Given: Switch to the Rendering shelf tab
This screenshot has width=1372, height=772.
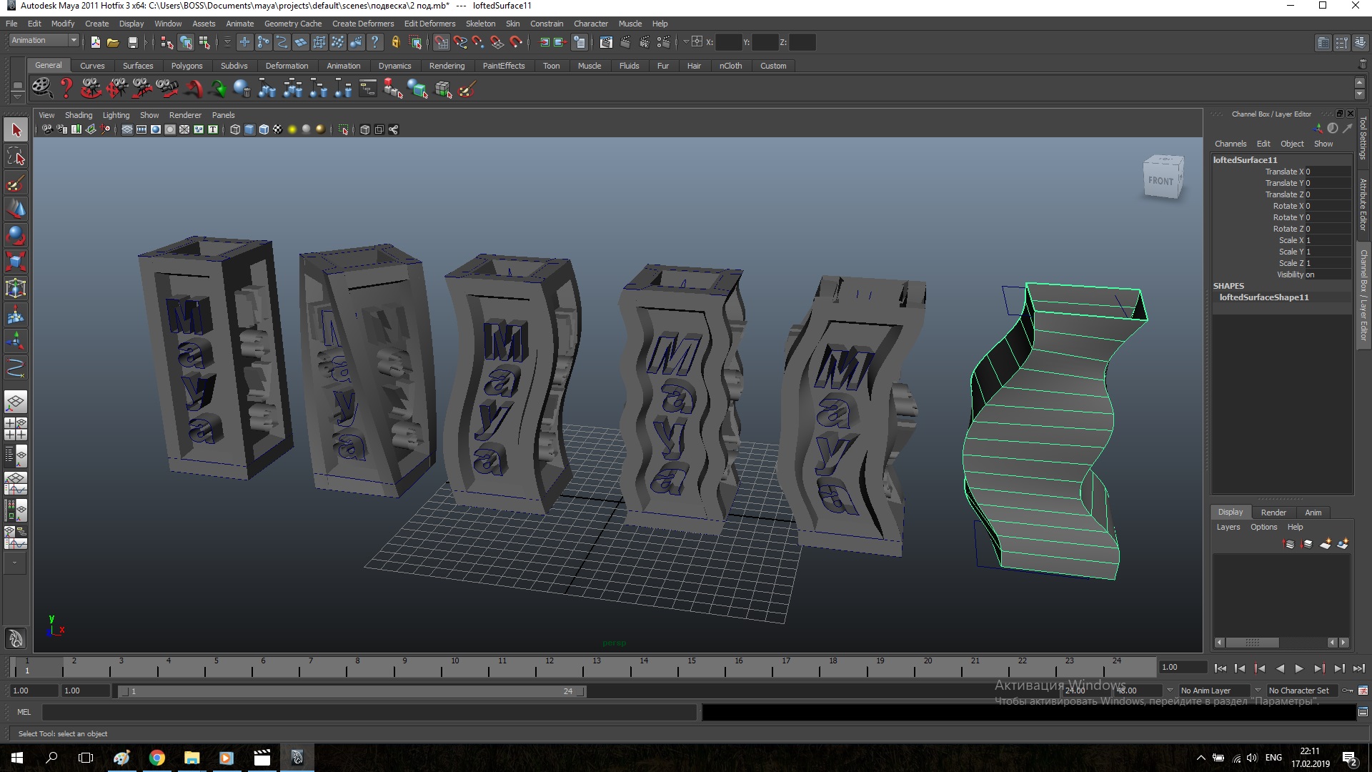Looking at the screenshot, I should pos(447,66).
